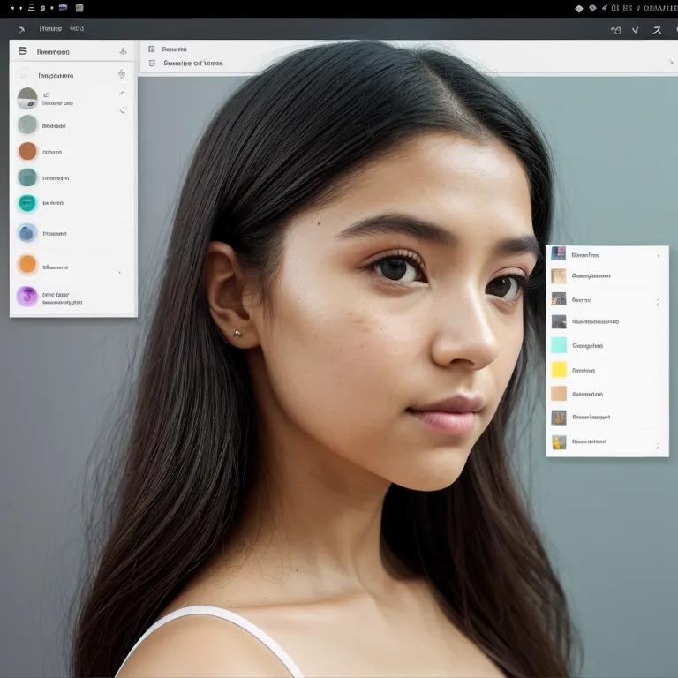The width and height of the screenshot is (678, 678).
Task: Click the back arrow in the top toolbar
Action: tap(21, 29)
